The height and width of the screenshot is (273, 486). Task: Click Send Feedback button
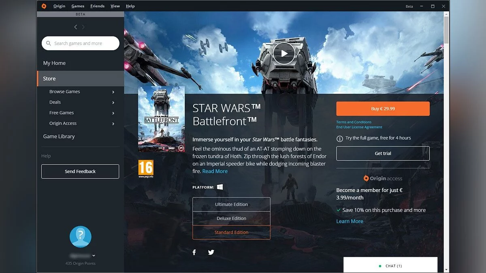[x=80, y=171]
